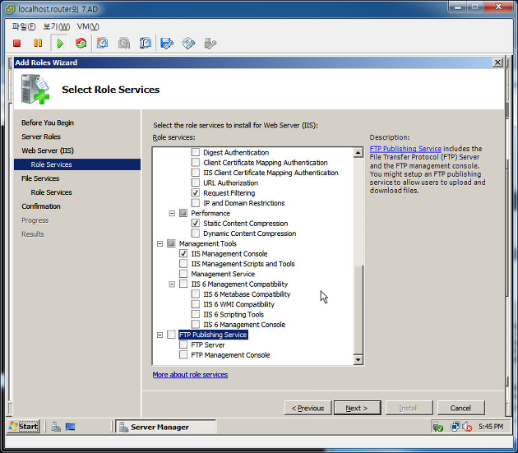Check the Management Service checkbox
Screen dimensions: 518x453
[x=183, y=274]
